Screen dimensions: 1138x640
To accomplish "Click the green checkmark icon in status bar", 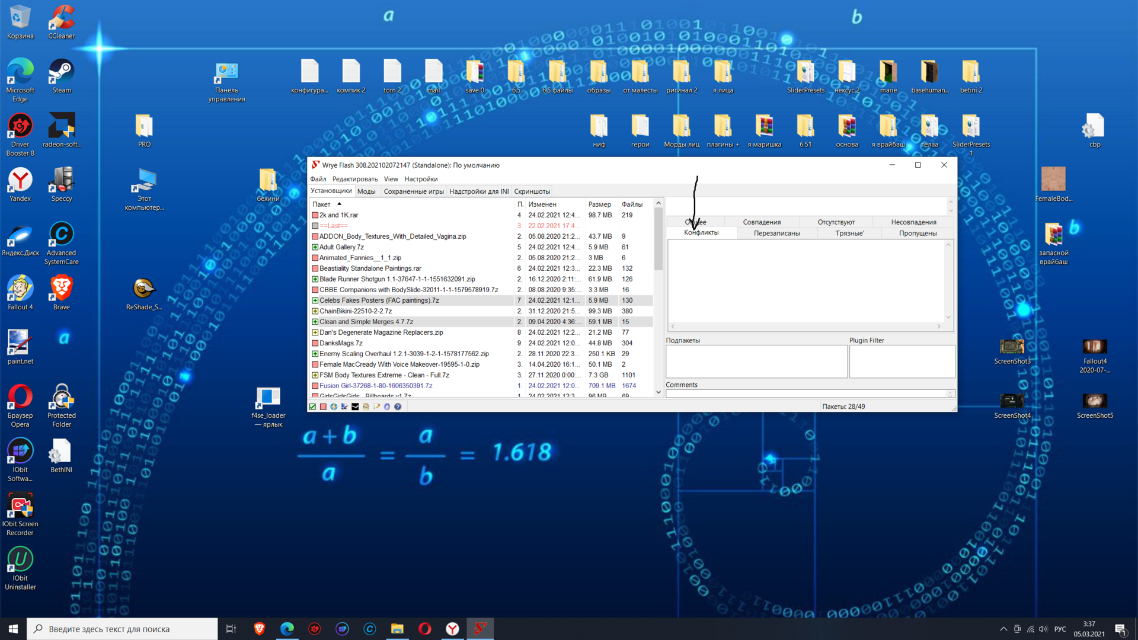I will point(312,407).
